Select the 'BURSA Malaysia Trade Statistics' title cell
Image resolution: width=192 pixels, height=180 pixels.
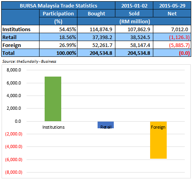tap(58, 6)
